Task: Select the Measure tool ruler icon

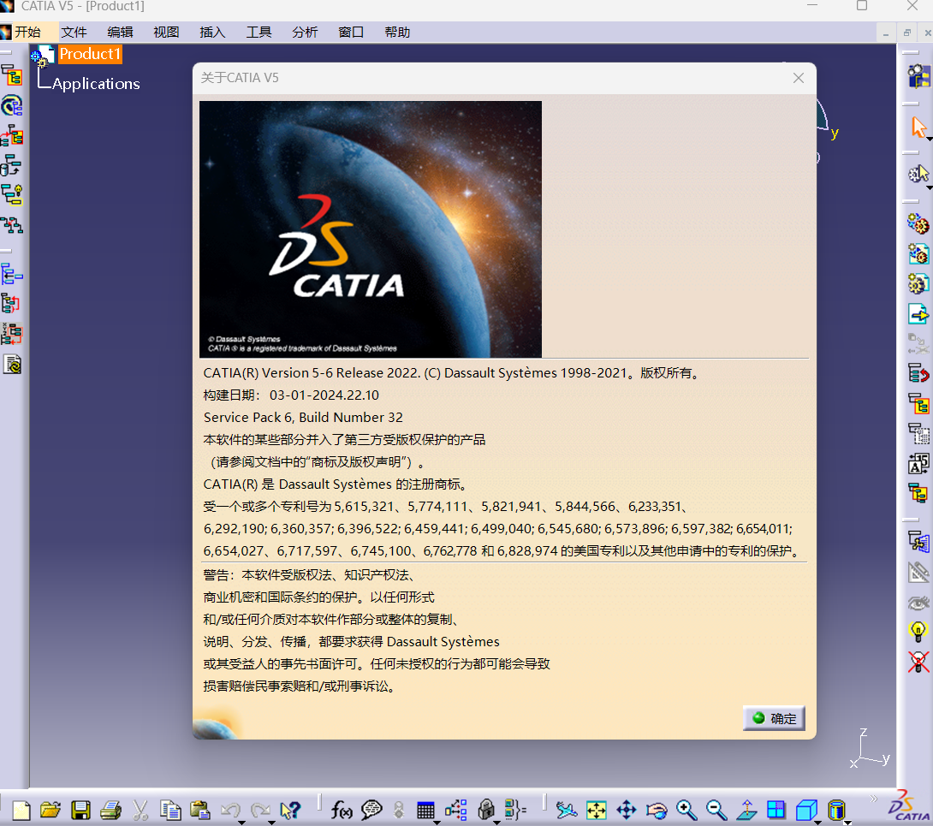Action: (x=918, y=573)
